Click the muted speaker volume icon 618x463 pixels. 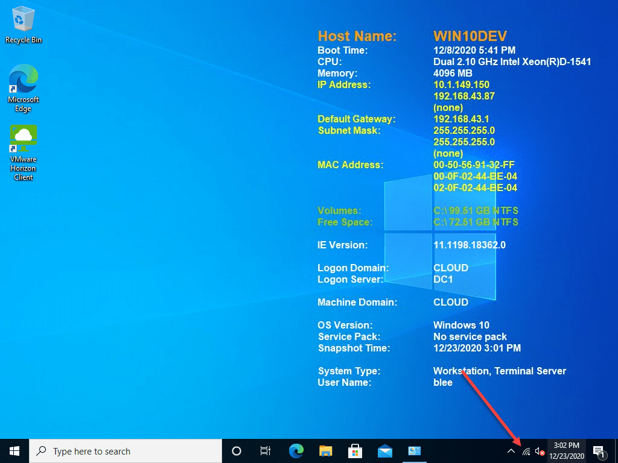point(540,451)
